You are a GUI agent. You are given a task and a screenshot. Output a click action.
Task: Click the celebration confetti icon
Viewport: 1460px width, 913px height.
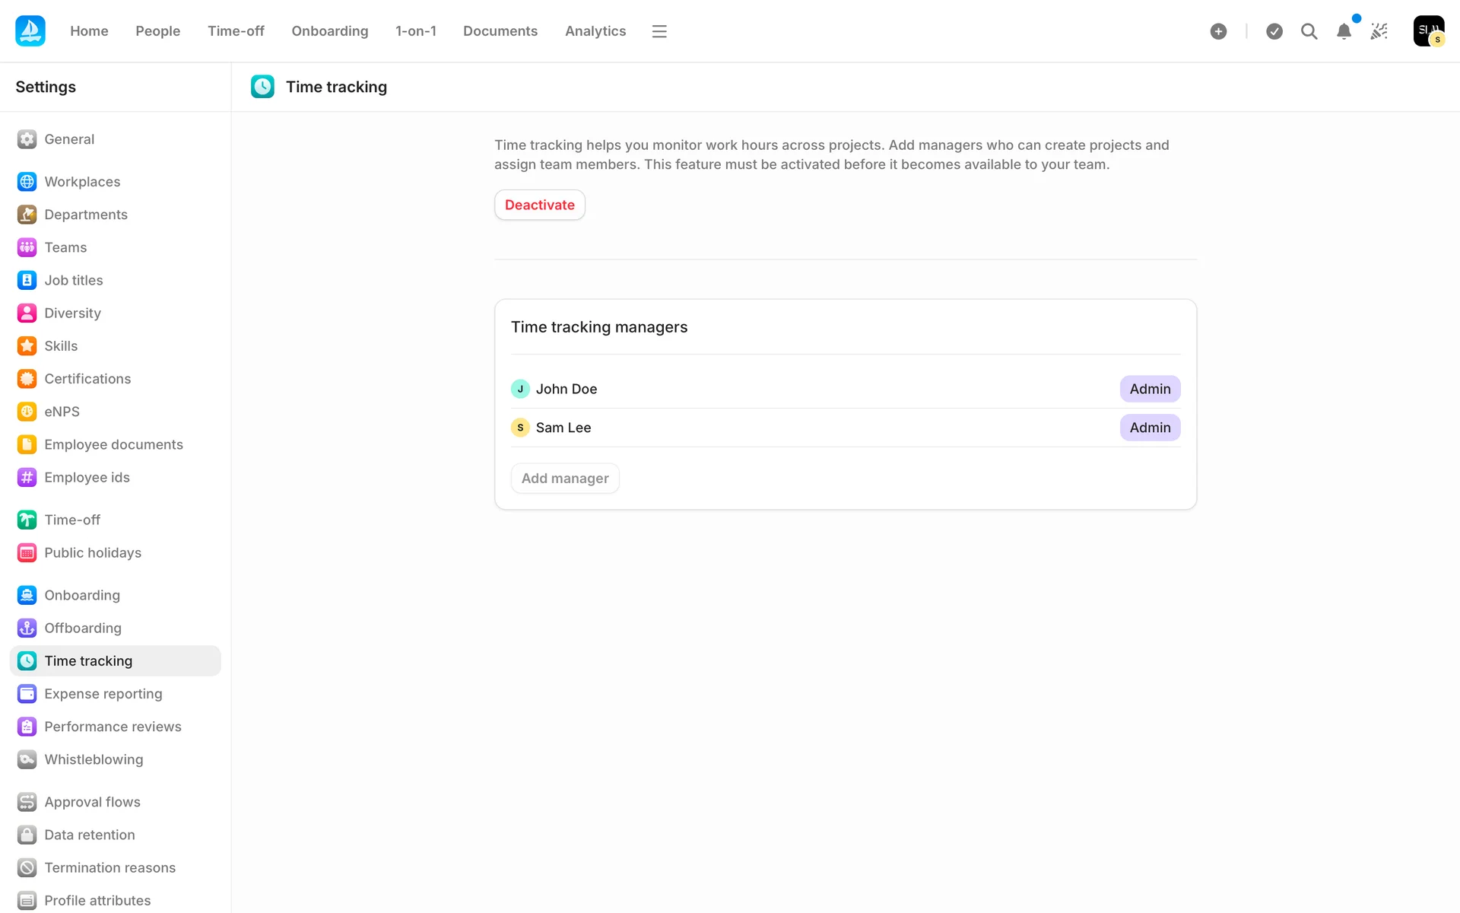click(1379, 31)
